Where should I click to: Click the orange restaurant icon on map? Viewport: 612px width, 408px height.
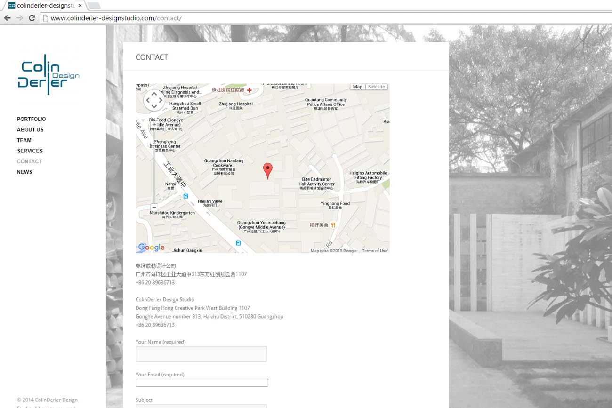(x=333, y=225)
